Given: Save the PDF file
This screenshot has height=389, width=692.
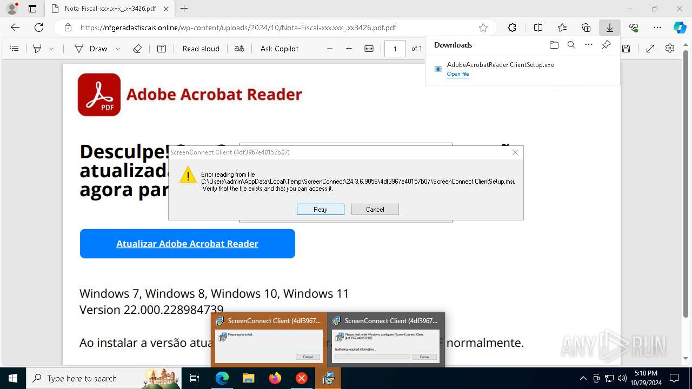Looking at the screenshot, I should [x=626, y=49].
